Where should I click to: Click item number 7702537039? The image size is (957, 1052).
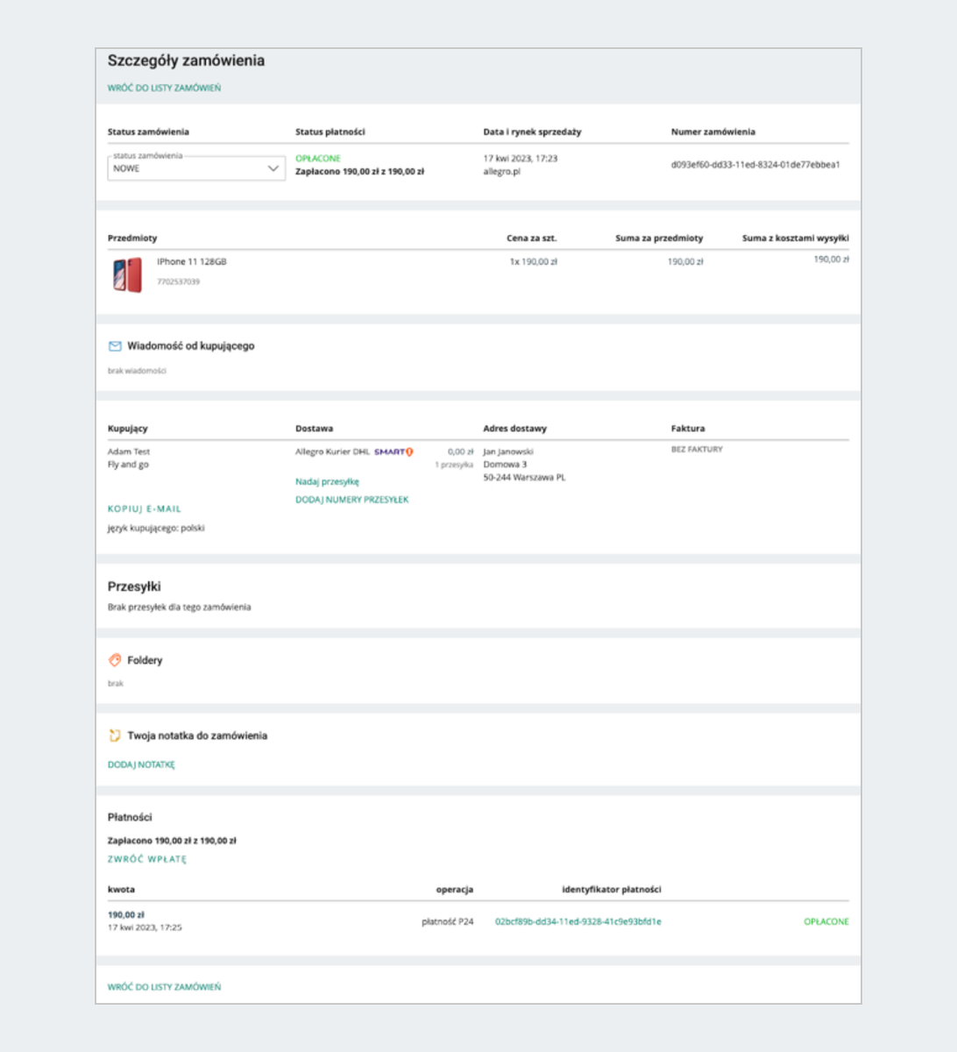(178, 281)
